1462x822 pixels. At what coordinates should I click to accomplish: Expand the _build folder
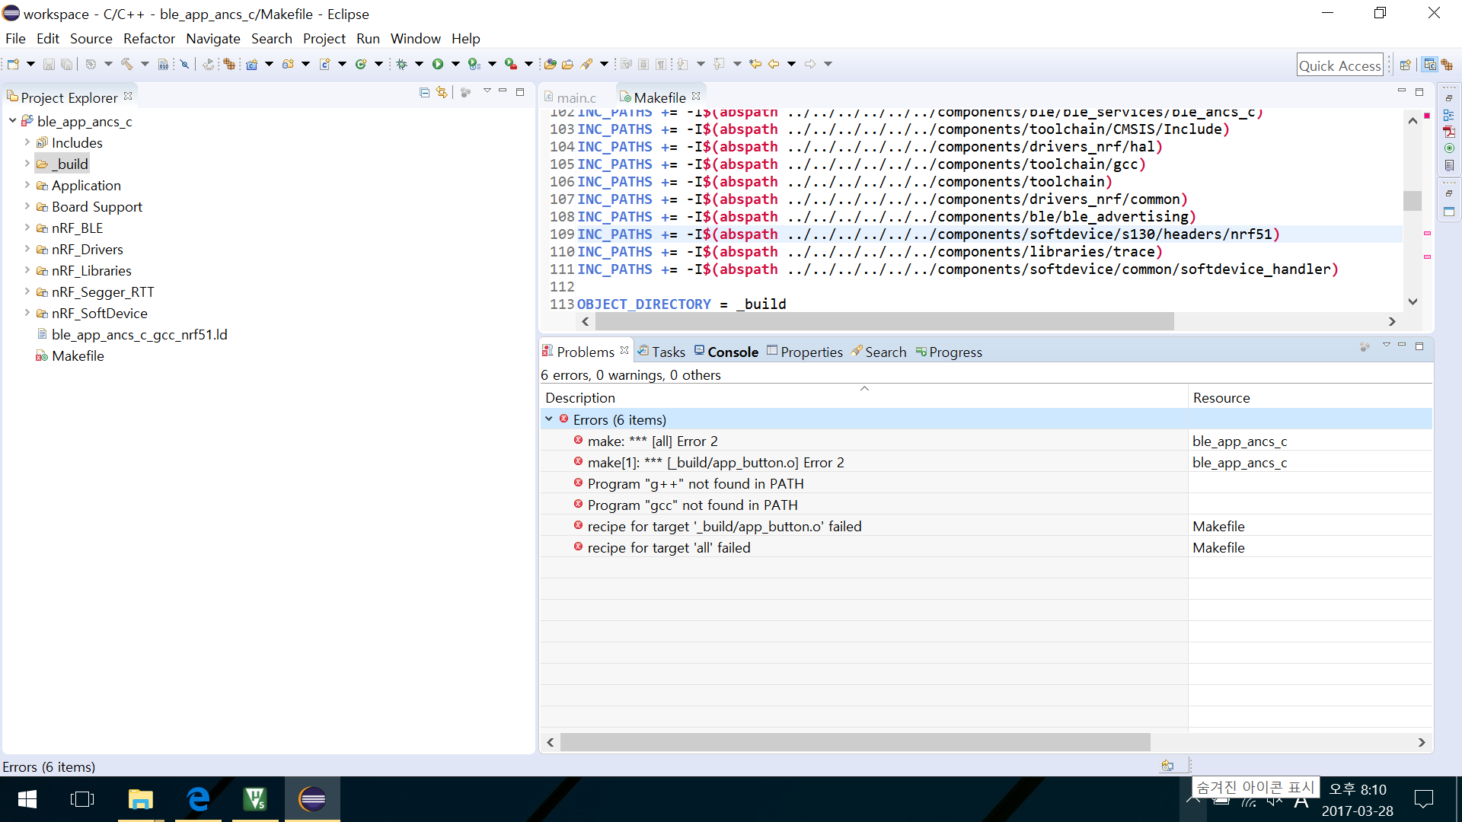pos(27,163)
